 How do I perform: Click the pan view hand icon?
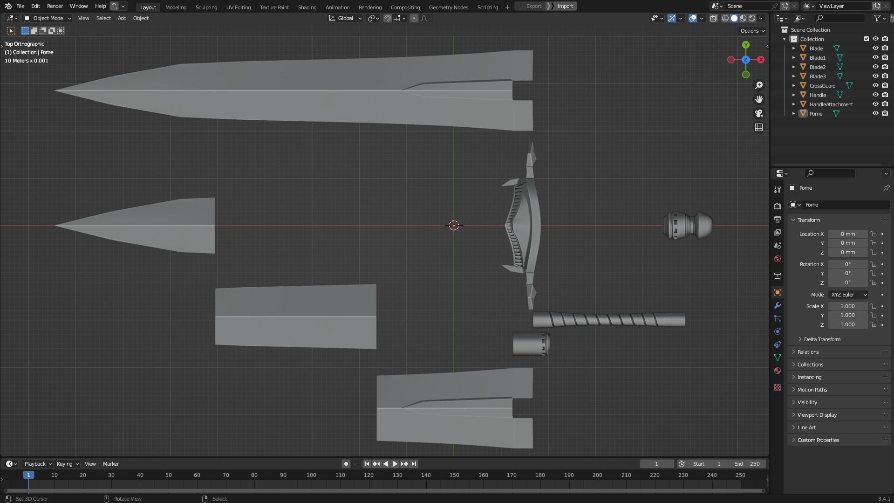pyautogui.click(x=759, y=99)
